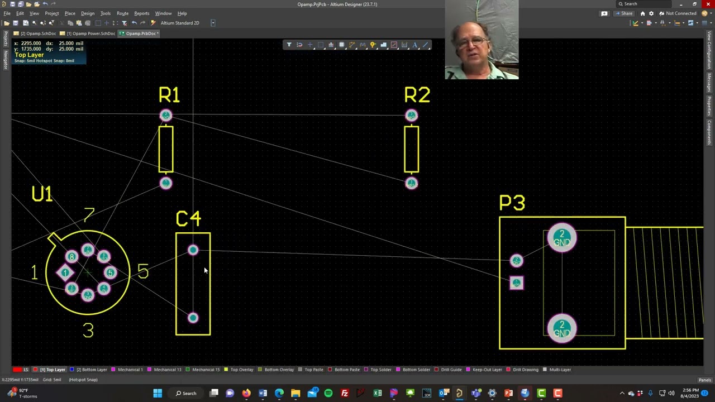The image size is (715, 402).
Task: Select the move objects cross tool
Action: point(310,45)
